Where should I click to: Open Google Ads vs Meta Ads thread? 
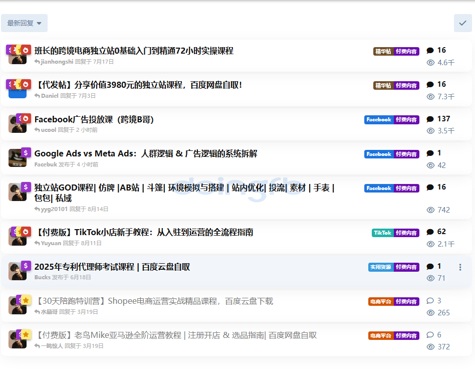[x=145, y=153]
